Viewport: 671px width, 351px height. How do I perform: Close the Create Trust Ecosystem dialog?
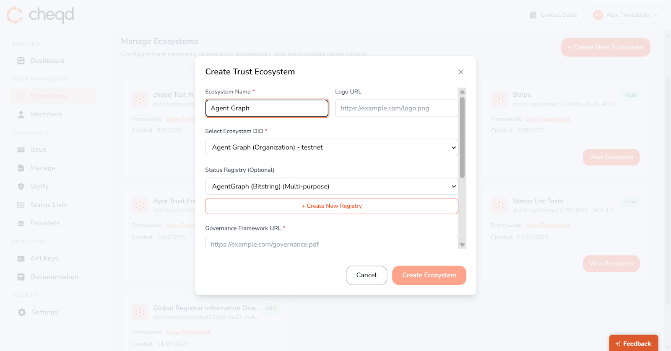tap(460, 72)
